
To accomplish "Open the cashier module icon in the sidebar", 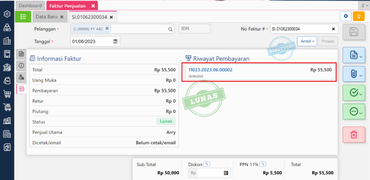I will click(7, 27).
